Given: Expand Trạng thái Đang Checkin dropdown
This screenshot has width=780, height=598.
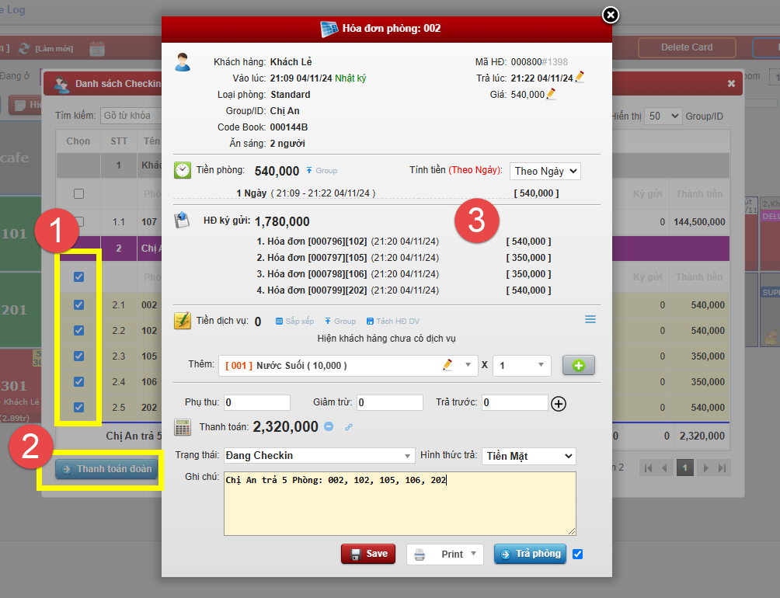Looking at the screenshot, I should 319,456.
